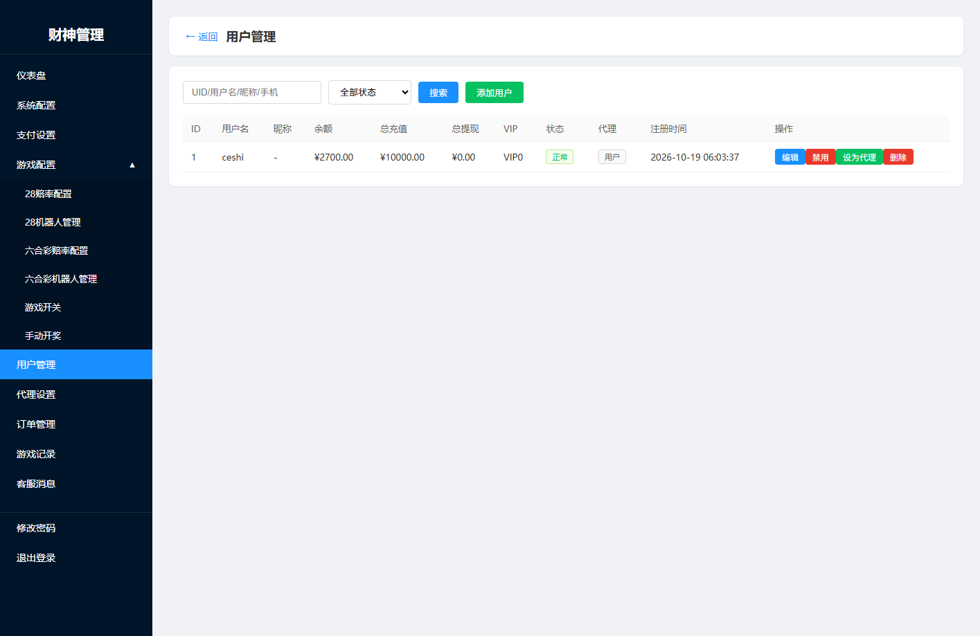
Task: Select 六合彩赔率配置 submenu item
Action: 76,251
